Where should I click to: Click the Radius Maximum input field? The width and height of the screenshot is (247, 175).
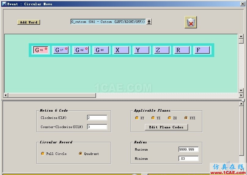[189, 149]
